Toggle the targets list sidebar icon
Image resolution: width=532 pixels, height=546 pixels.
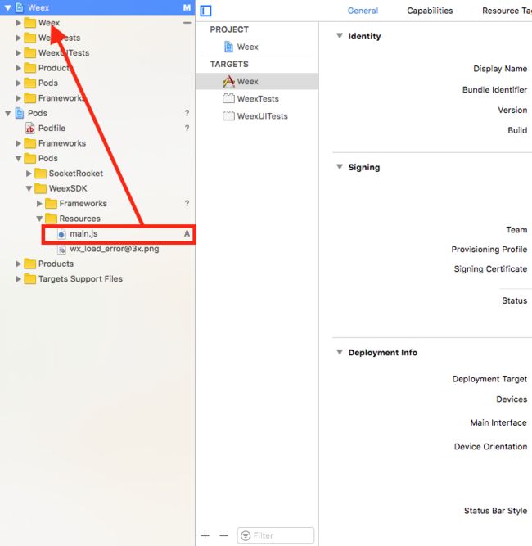205,11
